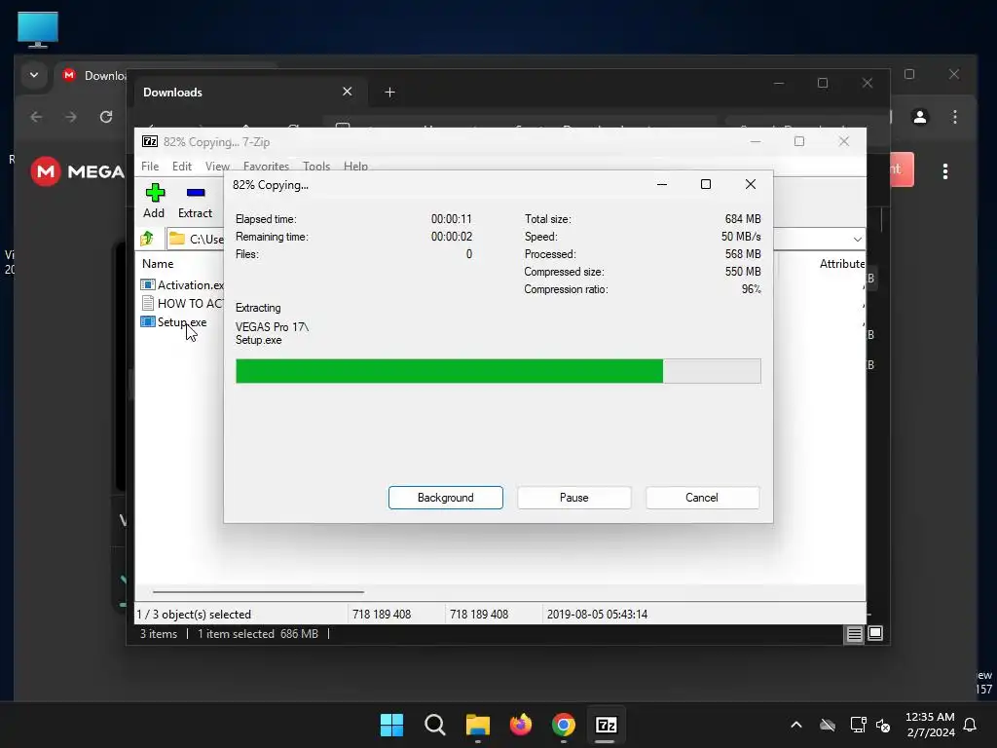Open the Edit menu in 7-Zip

click(x=182, y=166)
